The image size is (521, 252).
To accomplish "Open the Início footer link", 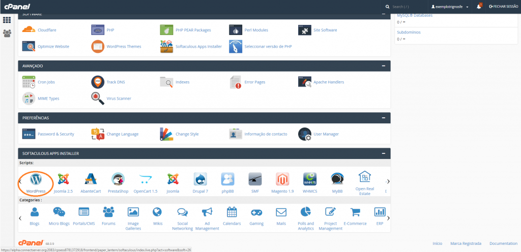I will [x=437, y=243].
